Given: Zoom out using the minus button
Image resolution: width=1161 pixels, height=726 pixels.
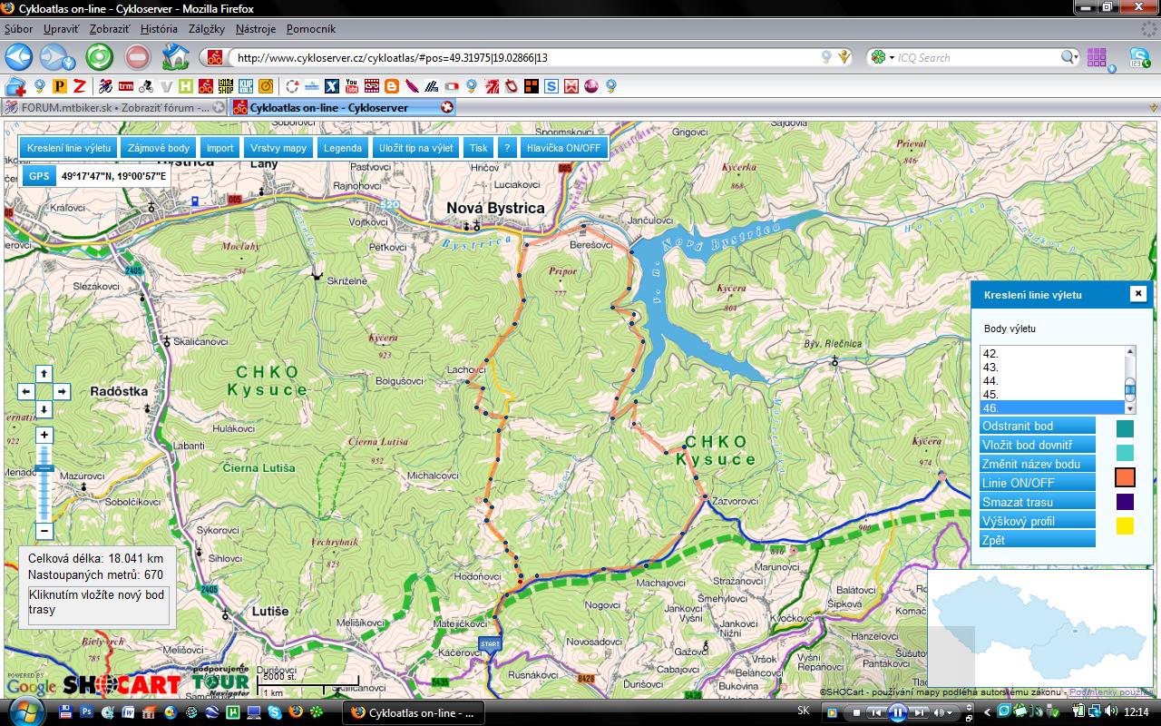Looking at the screenshot, I should click(x=44, y=531).
